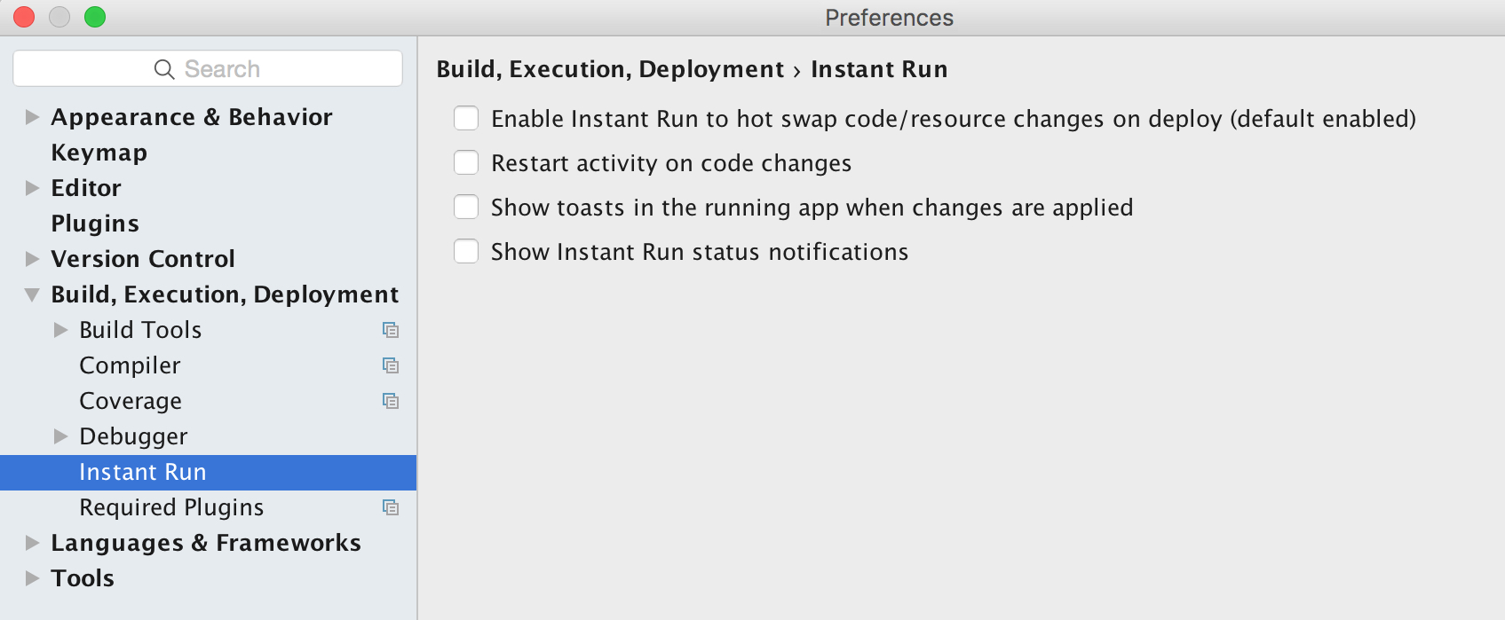Collapse Build, Execution, Deployment section
The image size is (1505, 620).
32,294
